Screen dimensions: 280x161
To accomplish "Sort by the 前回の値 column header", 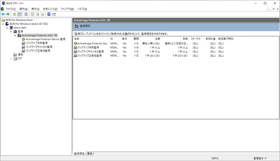I will [x=210, y=39].
